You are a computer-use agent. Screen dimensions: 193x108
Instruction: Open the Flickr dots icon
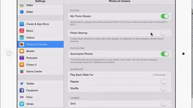[22, 97]
